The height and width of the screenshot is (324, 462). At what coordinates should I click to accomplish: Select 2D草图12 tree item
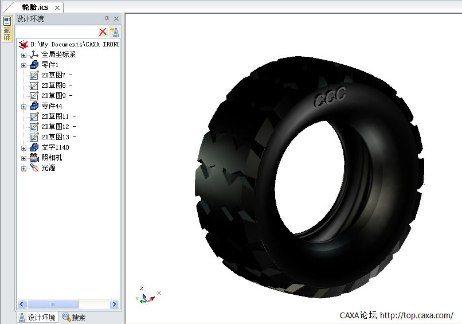[x=58, y=127]
